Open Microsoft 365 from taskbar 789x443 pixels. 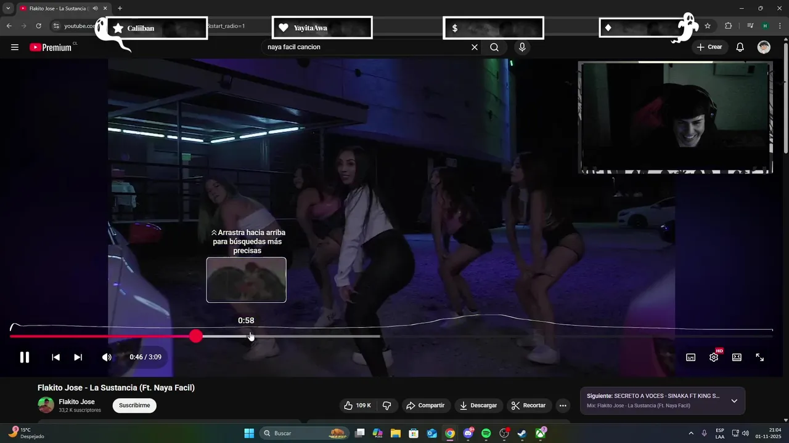[378, 433]
